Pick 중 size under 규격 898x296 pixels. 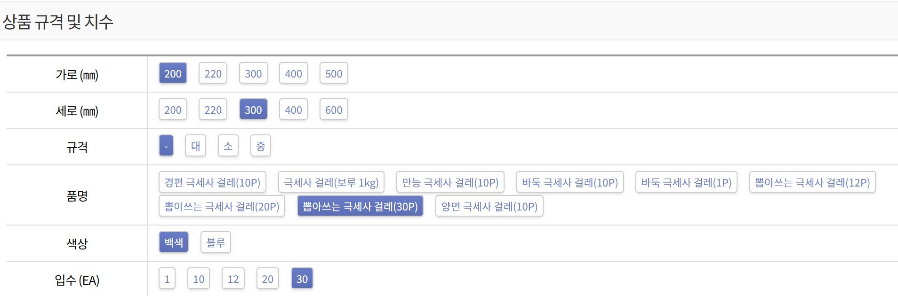tap(261, 146)
